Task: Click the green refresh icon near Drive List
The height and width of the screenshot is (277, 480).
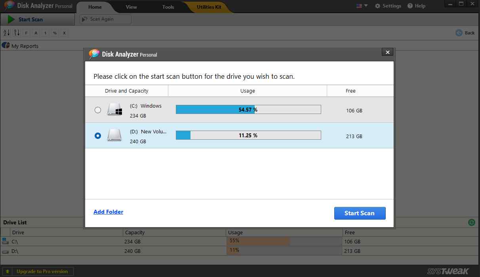Action: tap(471, 222)
